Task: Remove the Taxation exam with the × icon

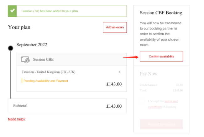Action: [x=119, y=72]
